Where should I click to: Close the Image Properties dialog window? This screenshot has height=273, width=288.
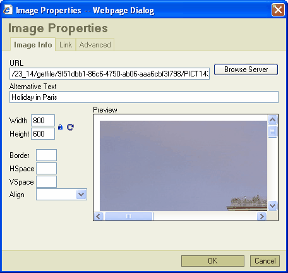point(278,10)
